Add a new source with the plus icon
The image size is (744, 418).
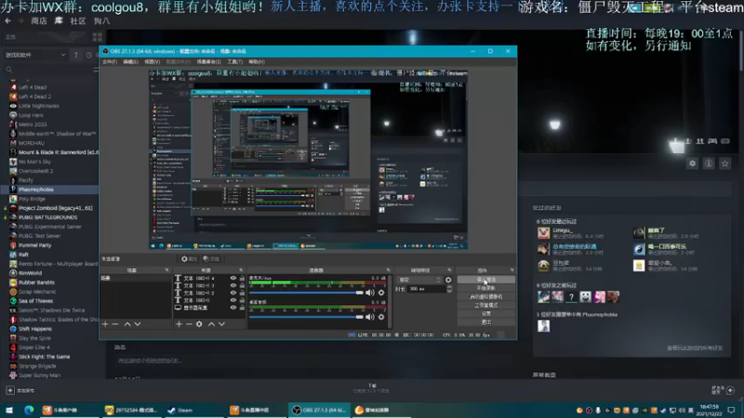(179, 324)
